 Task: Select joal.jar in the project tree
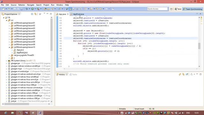[14, 101]
